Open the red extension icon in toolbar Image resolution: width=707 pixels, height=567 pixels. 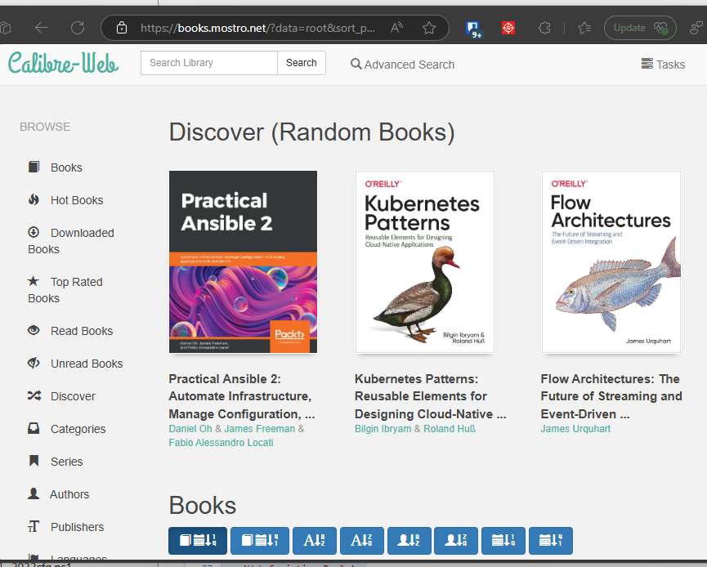[508, 28]
